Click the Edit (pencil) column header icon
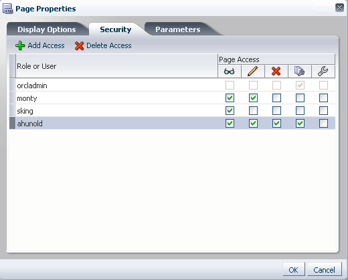348x280 pixels. 253,72
